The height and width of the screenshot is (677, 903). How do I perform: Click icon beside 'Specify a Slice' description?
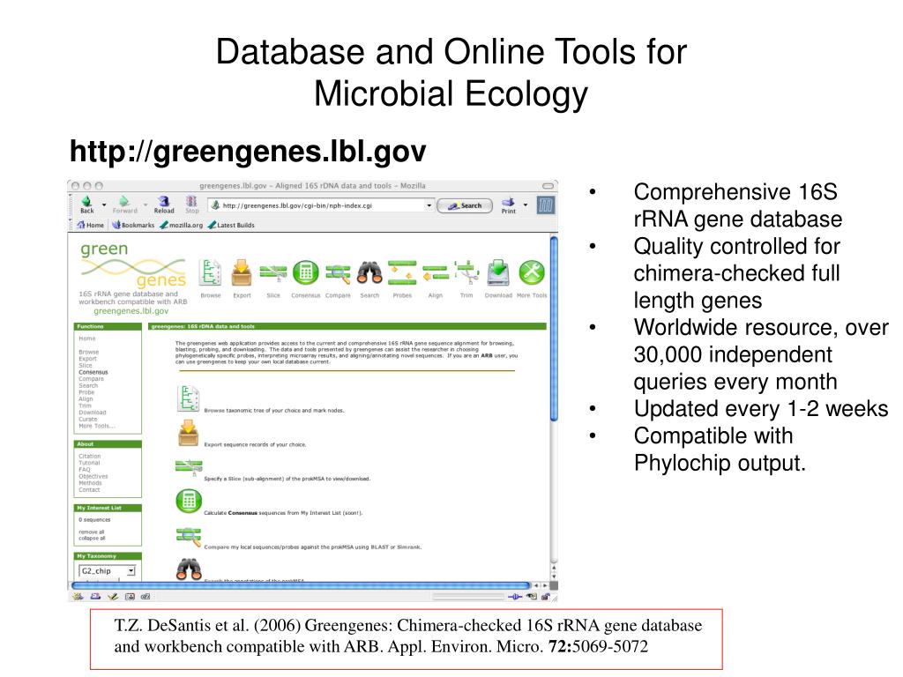189,468
